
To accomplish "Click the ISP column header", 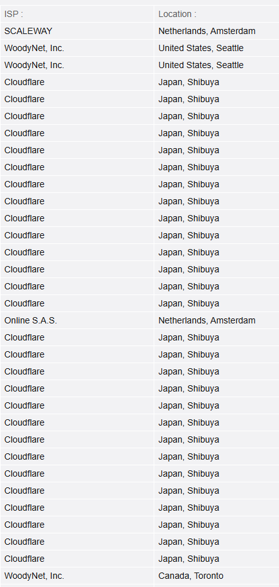I will tap(77, 14).
